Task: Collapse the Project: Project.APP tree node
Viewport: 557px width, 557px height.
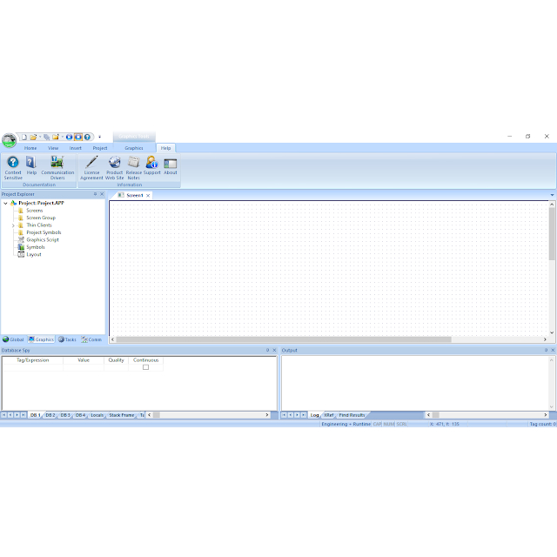Action: [6, 203]
